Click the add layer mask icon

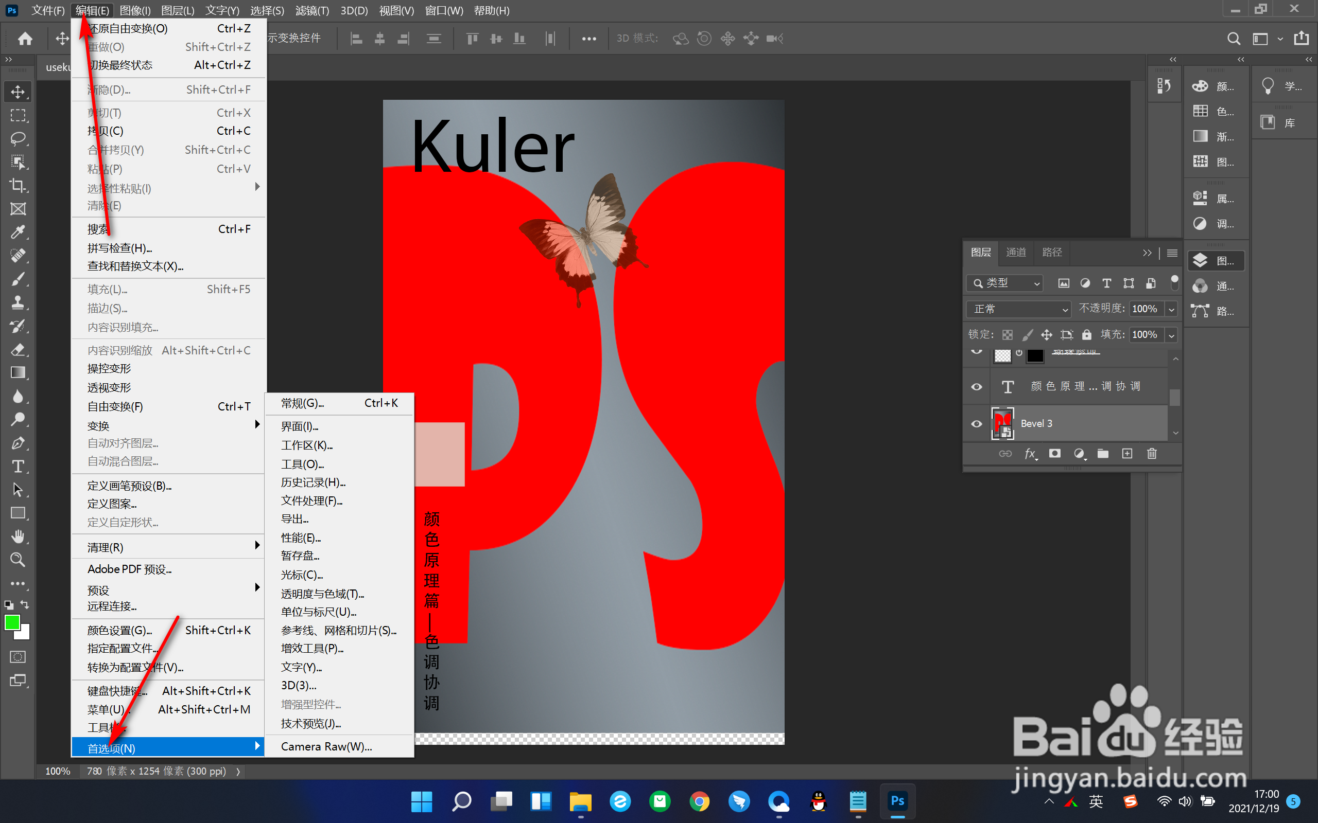(1055, 453)
